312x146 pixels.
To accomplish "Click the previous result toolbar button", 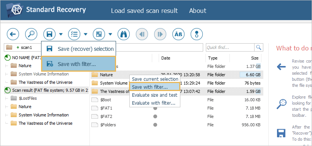I will 142,34.
